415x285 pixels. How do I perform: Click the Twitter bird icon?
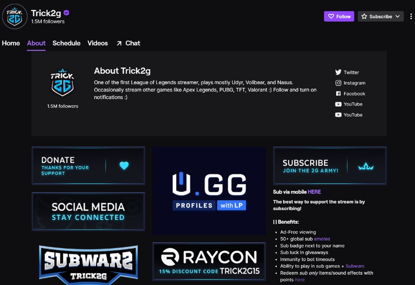click(x=338, y=72)
